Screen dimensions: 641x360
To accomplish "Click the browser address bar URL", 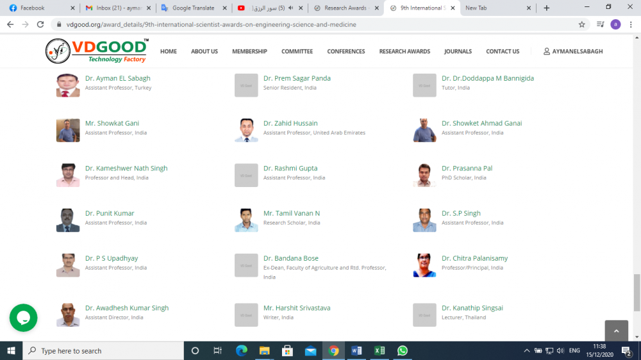I will (x=211, y=24).
